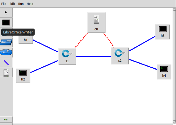This screenshot has width=176, height=125.
Task: Open the File menu
Action: click(4, 4)
